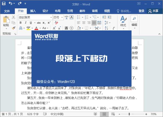Image resolution: width=163 pixels, height=117 pixels.
Task: Click the Clear All Formatting eraser icon
Action: 57,23
